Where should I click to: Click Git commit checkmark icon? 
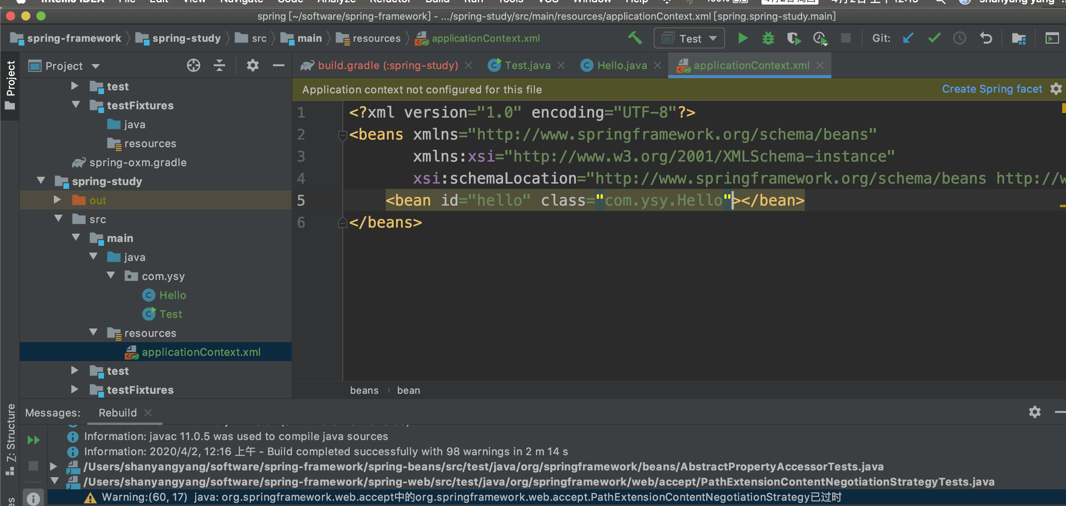click(934, 38)
